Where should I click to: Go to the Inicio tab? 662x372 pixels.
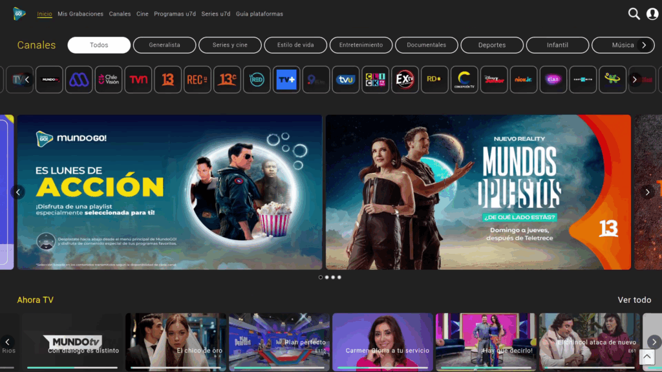tap(45, 14)
